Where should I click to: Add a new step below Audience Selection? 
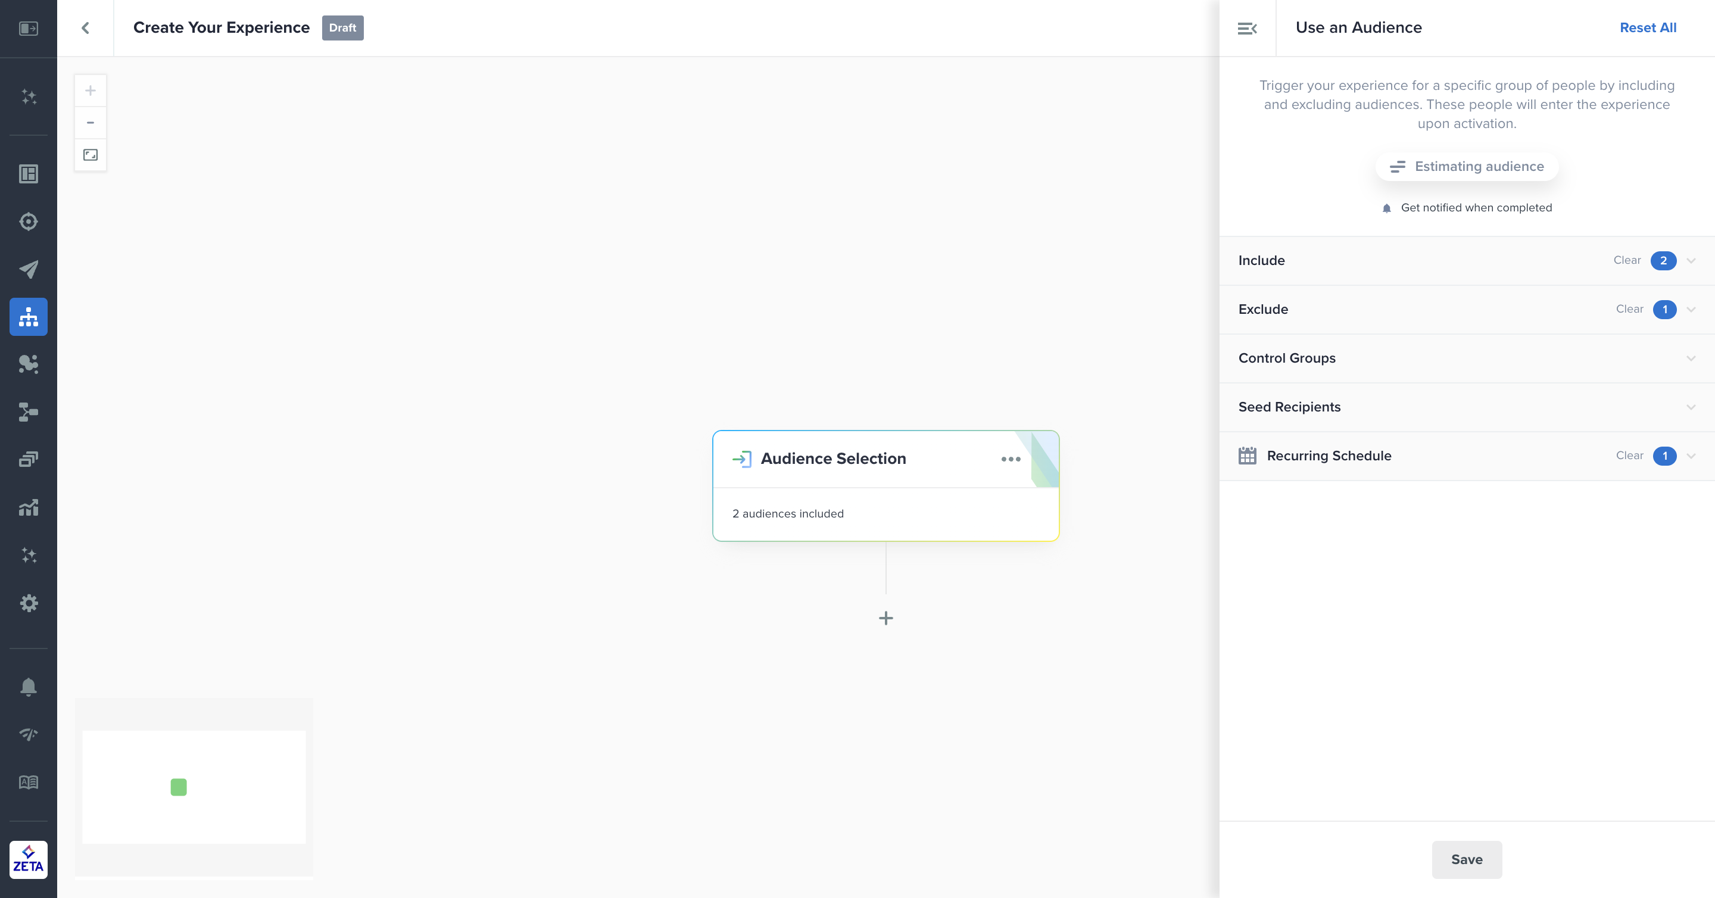point(885,618)
